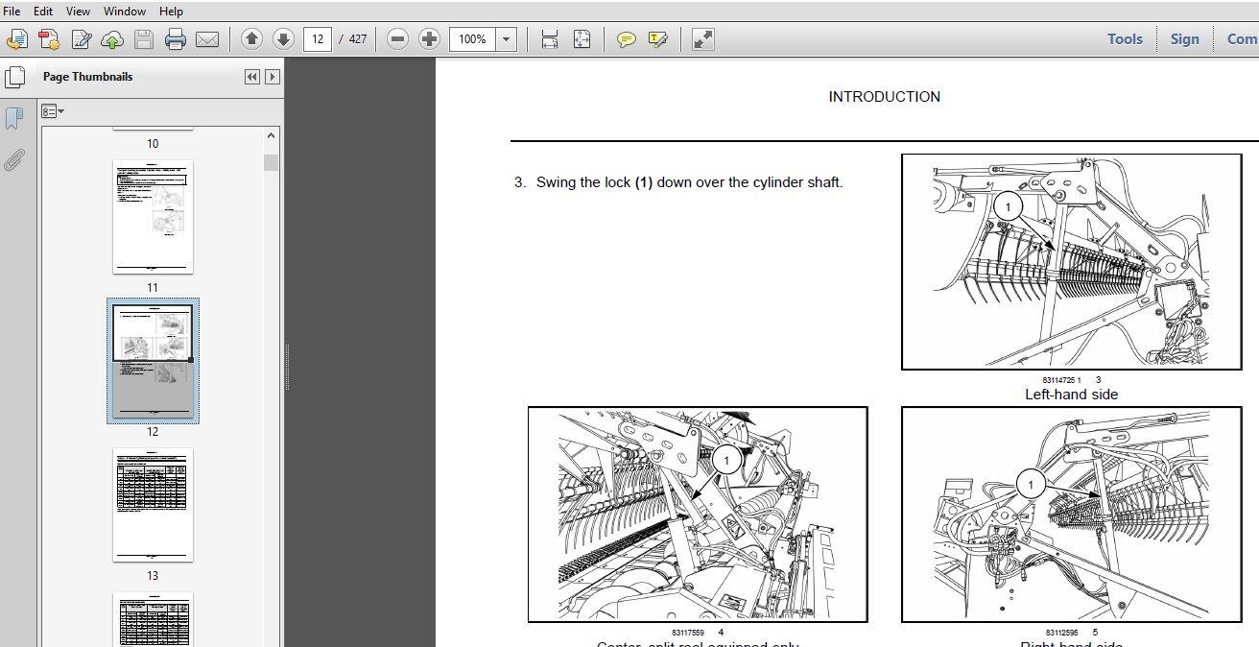Click the email envelope icon
The width and height of the screenshot is (1259, 647).
pyautogui.click(x=207, y=39)
